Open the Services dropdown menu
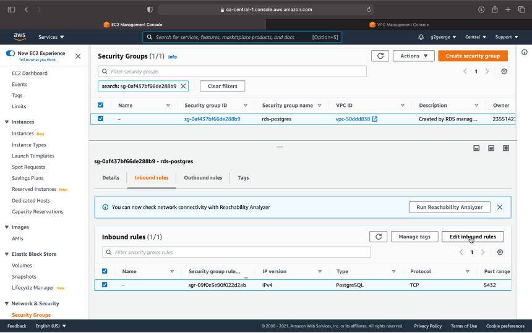 [x=51, y=37]
